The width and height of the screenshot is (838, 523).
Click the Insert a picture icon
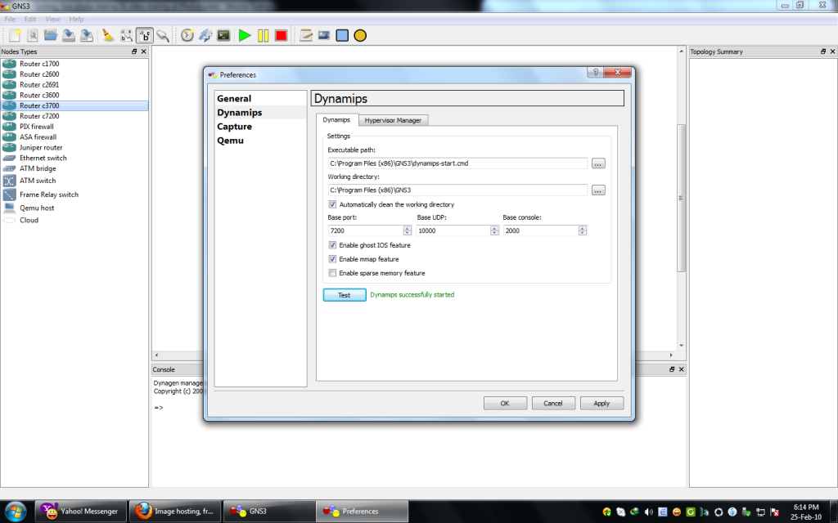click(324, 36)
